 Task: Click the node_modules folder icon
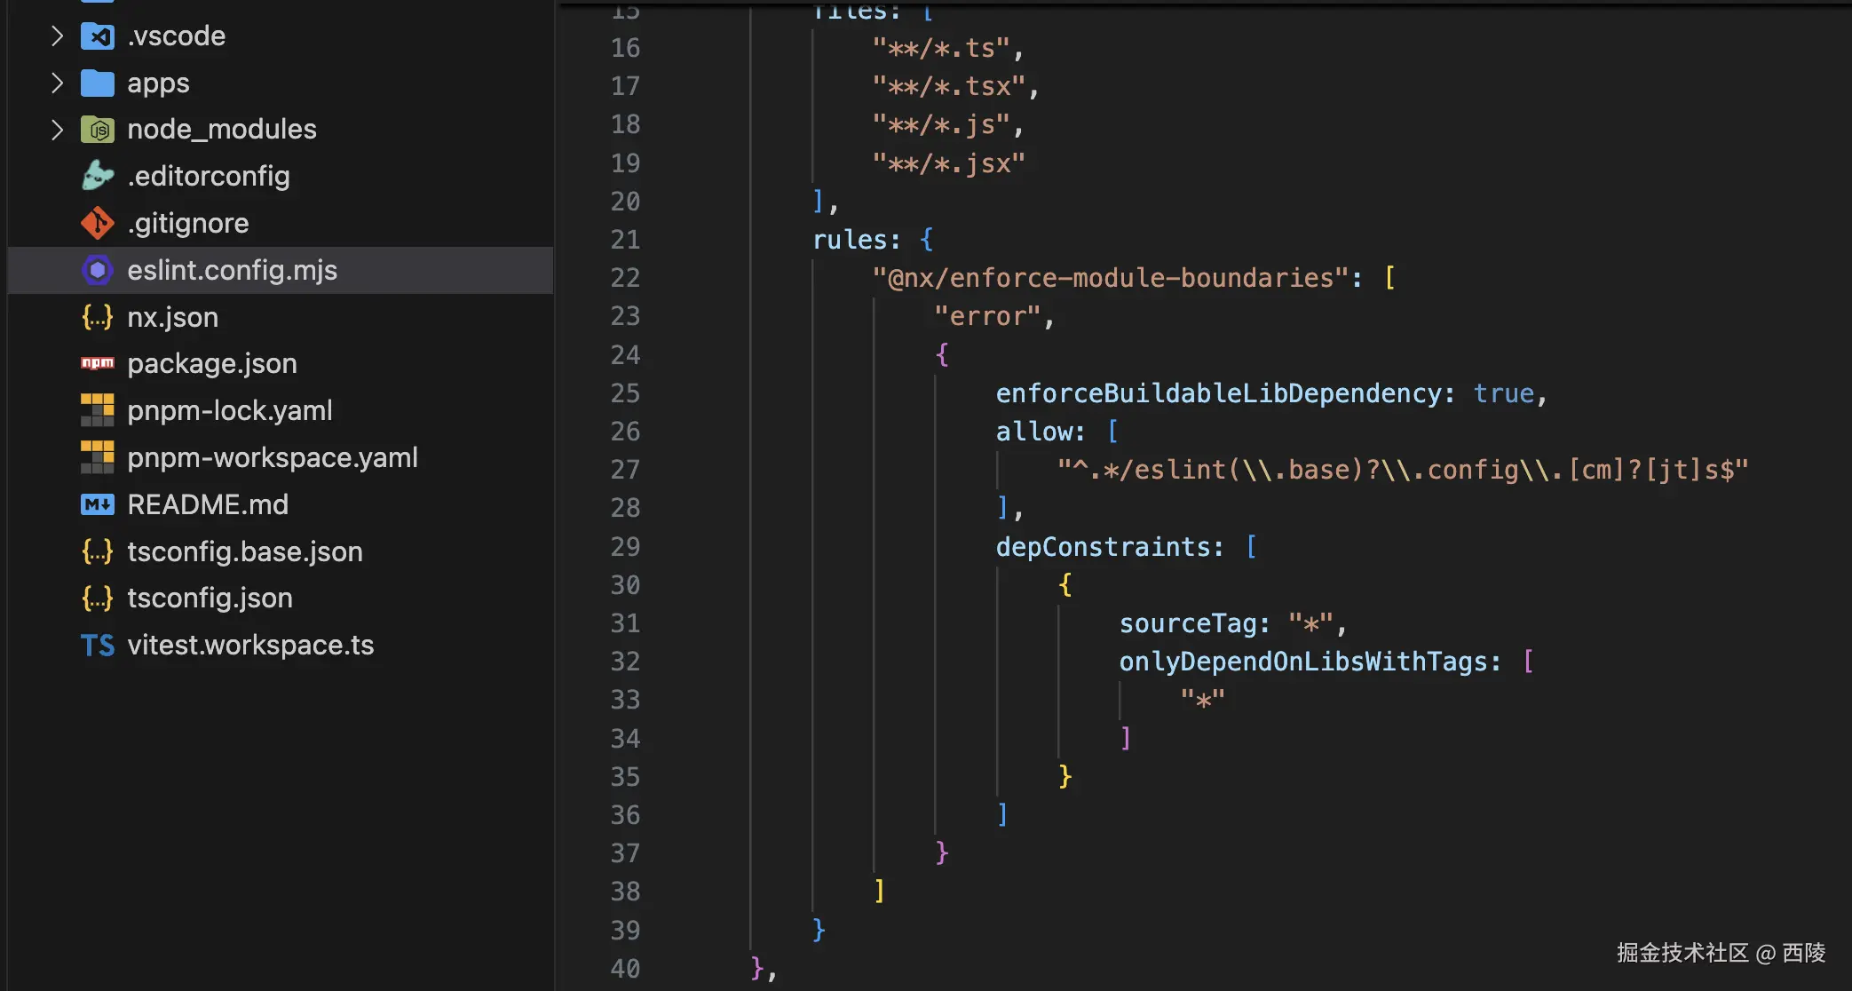click(x=98, y=130)
